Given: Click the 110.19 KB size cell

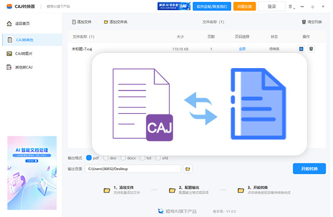Looking at the screenshot, I should (180, 49).
